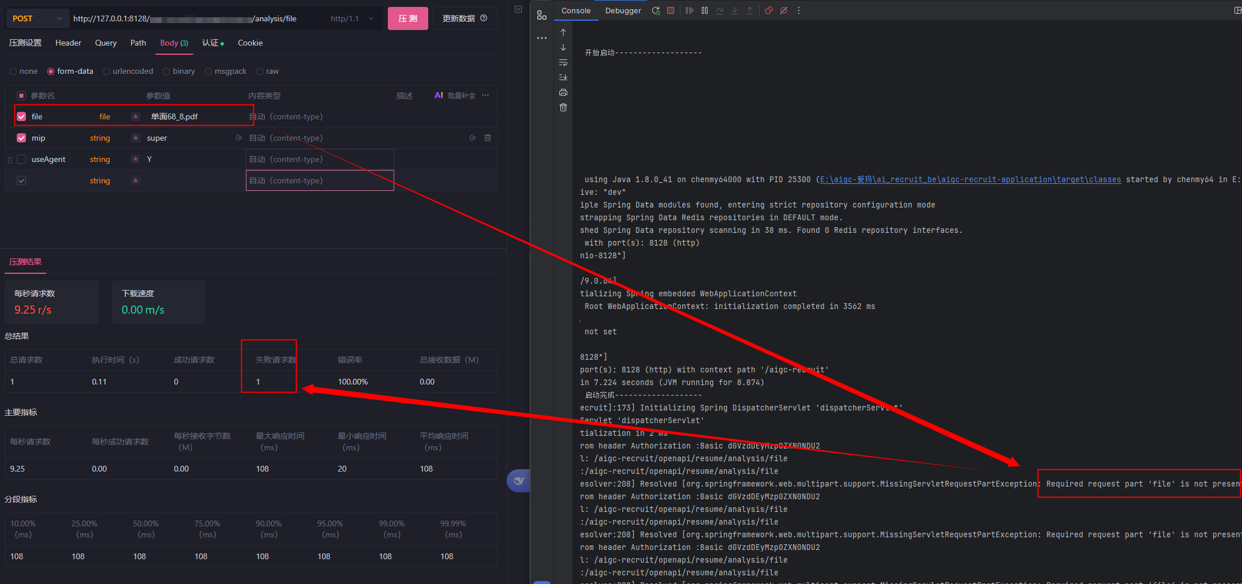Choose the urlencoded body option
The image size is (1242, 584).
pos(107,71)
